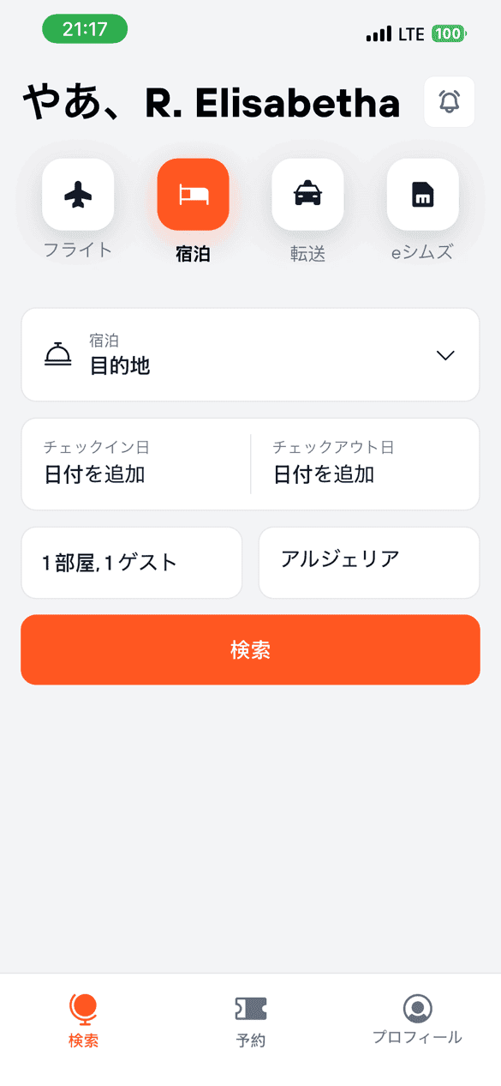The height and width of the screenshot is (1086, 501).
Task: Select the フライト (flights) airplane icon
Action: pyautogui.click(x=78, y=195)
